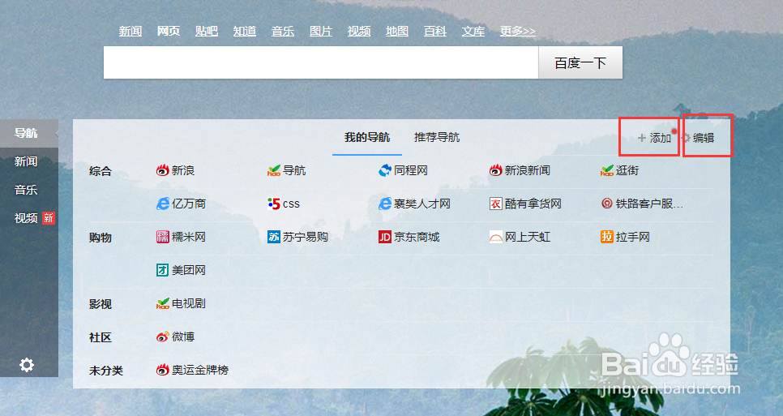Image resolution: width=783 pixels, height=416 pixels.
Task: Click the hao123 导航 icon
Action: (x=274, y=170)
